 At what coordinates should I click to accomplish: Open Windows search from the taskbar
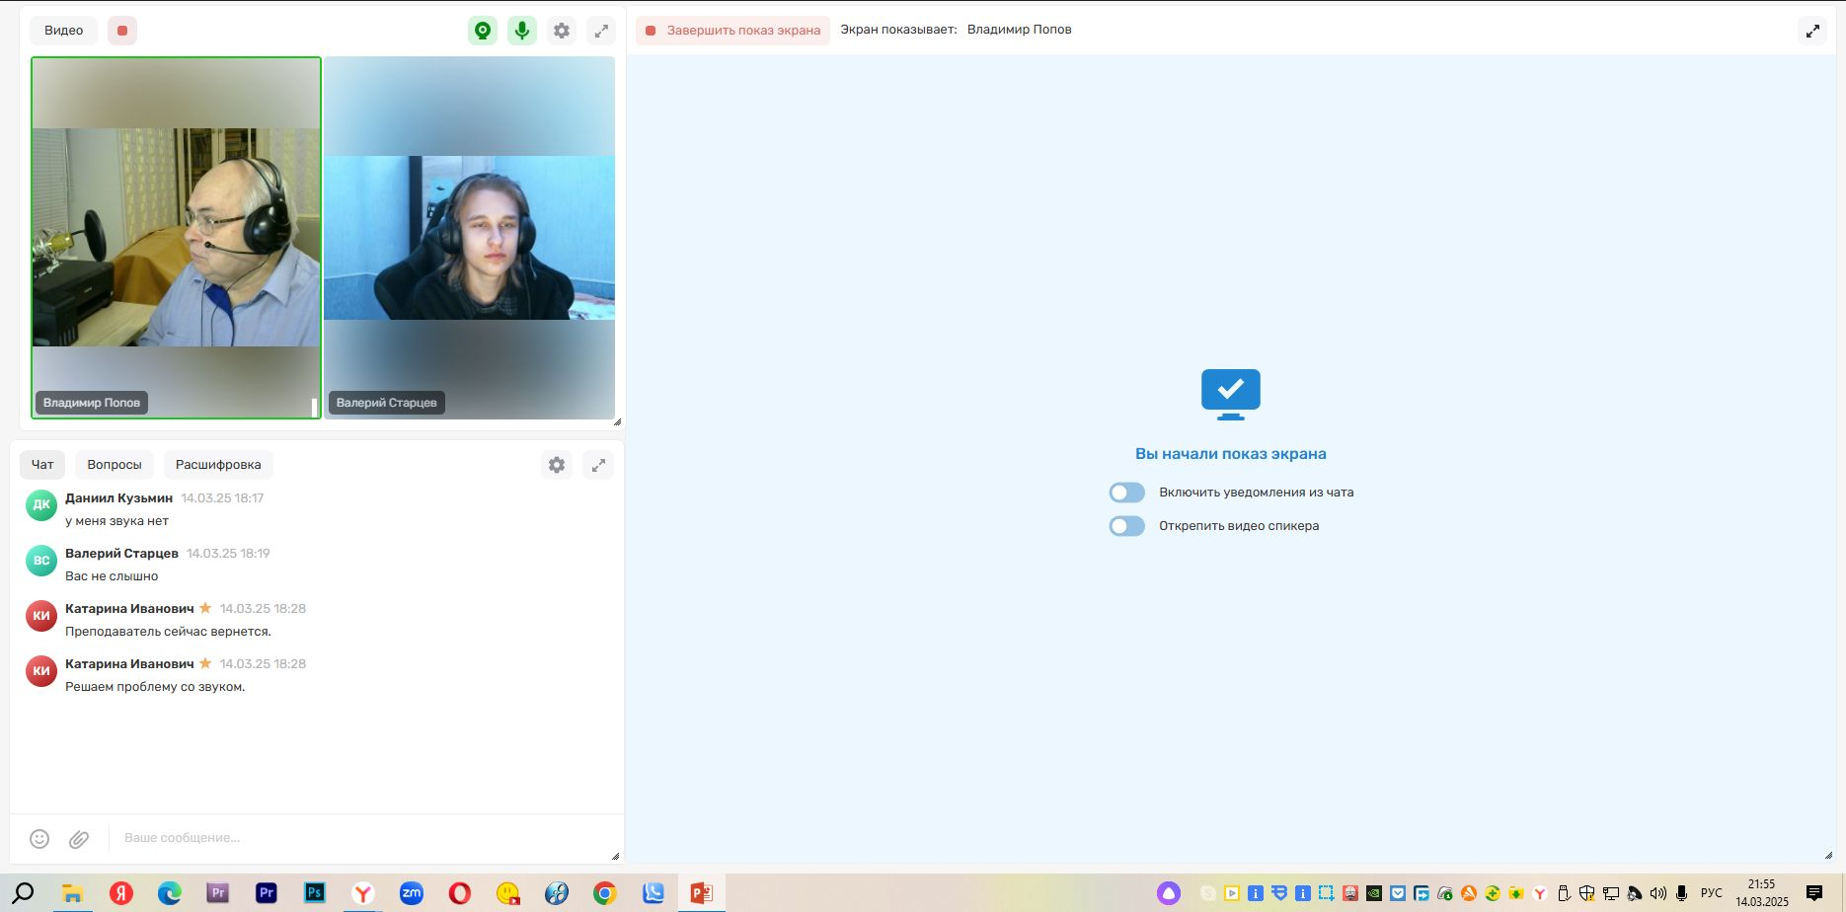(x=24, y=893)
